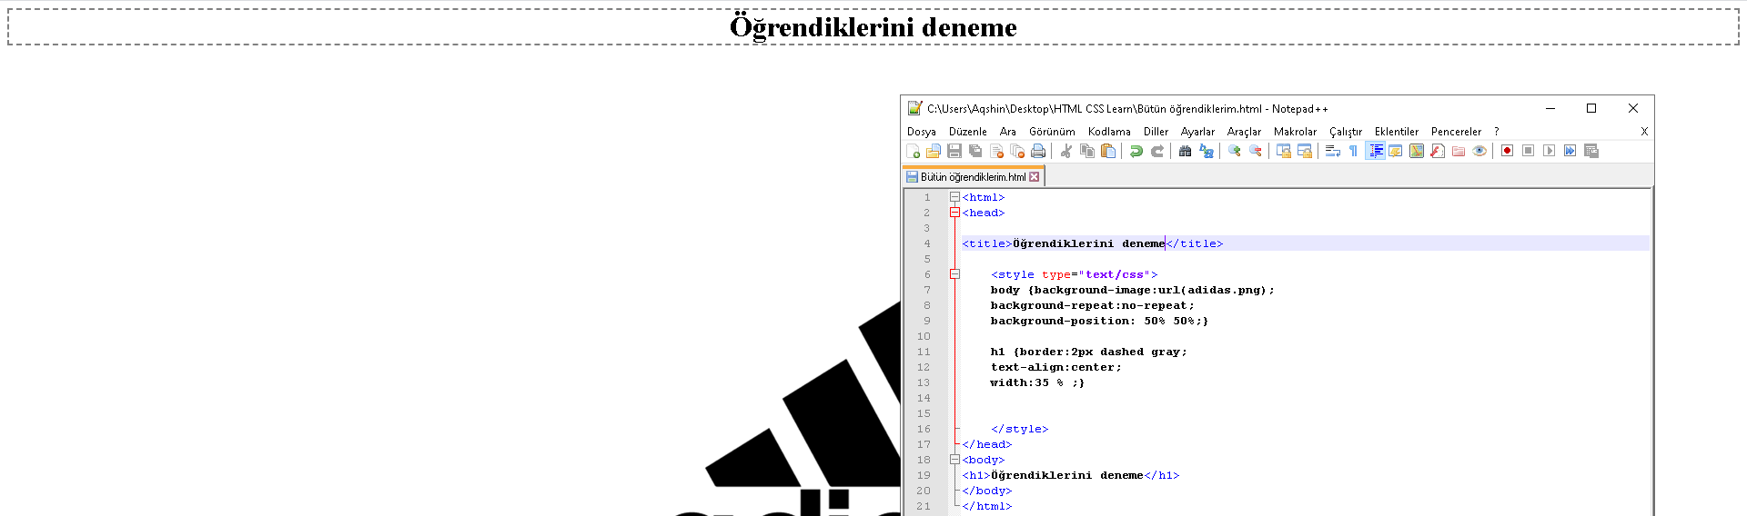This screenshot has height=516, width=1747.
Task: Toggle file monitoring with the eye icon
Action: coord(1479,151)
